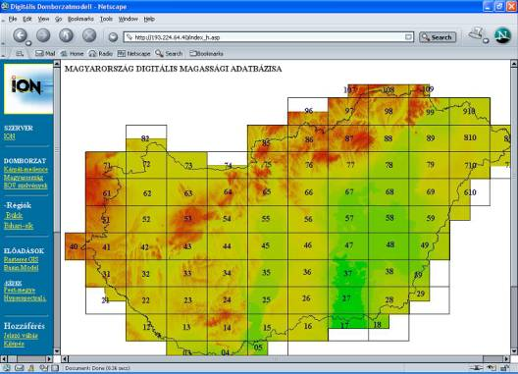Screen dimensions: 518x374
Task: Open the Bookmarks menu
Action: click(x=80, y=19)
